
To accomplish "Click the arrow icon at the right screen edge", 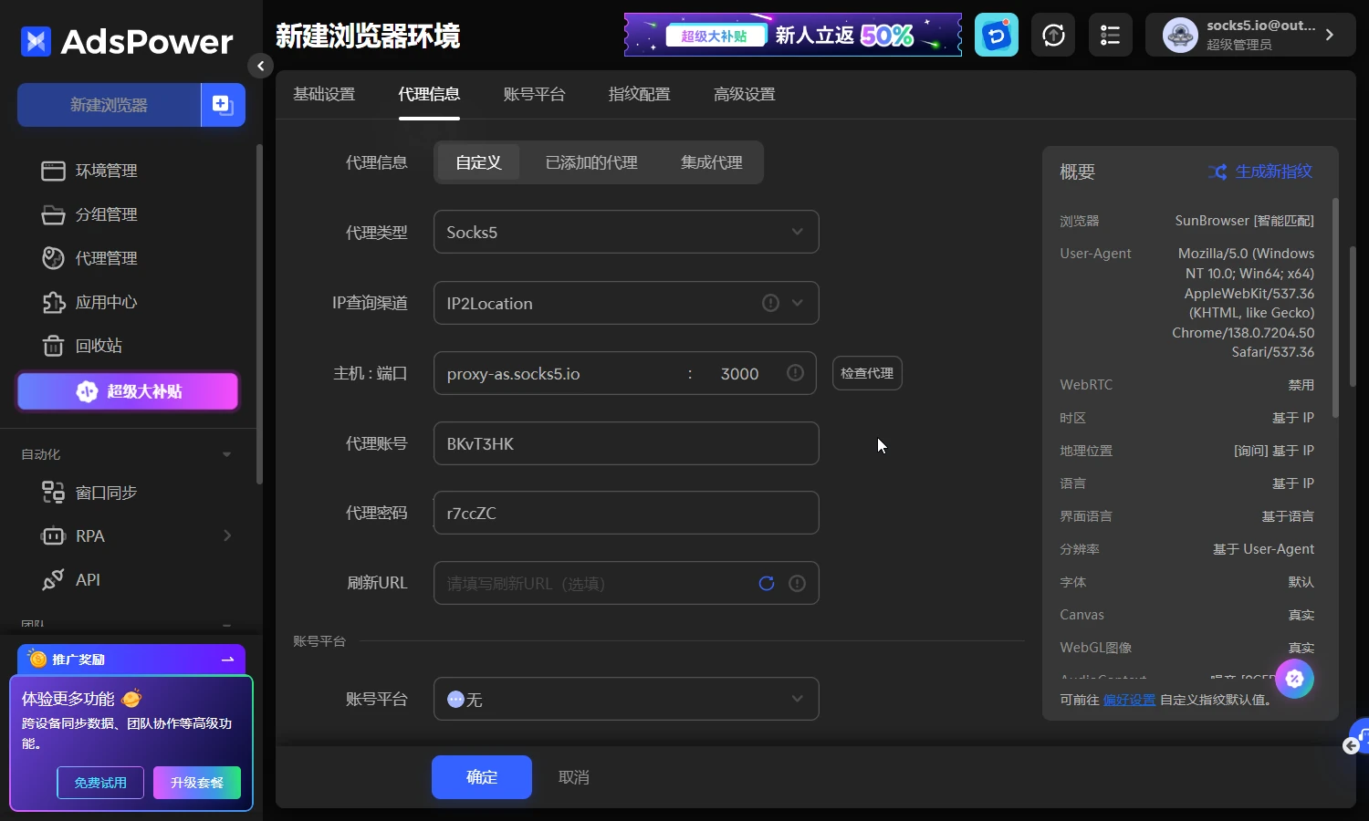I will [1352, 746].
